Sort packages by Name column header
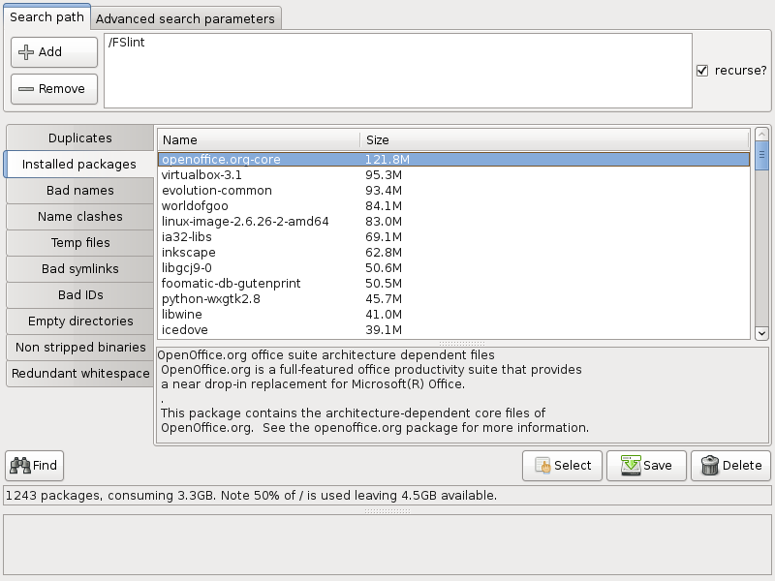This screenshot has width=775, height=581. click(258, 140)
